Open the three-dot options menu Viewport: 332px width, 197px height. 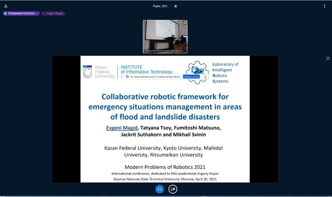pos(325,6)
